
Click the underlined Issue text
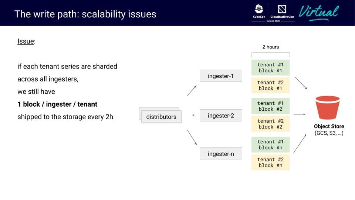click(x=26, y=41)
